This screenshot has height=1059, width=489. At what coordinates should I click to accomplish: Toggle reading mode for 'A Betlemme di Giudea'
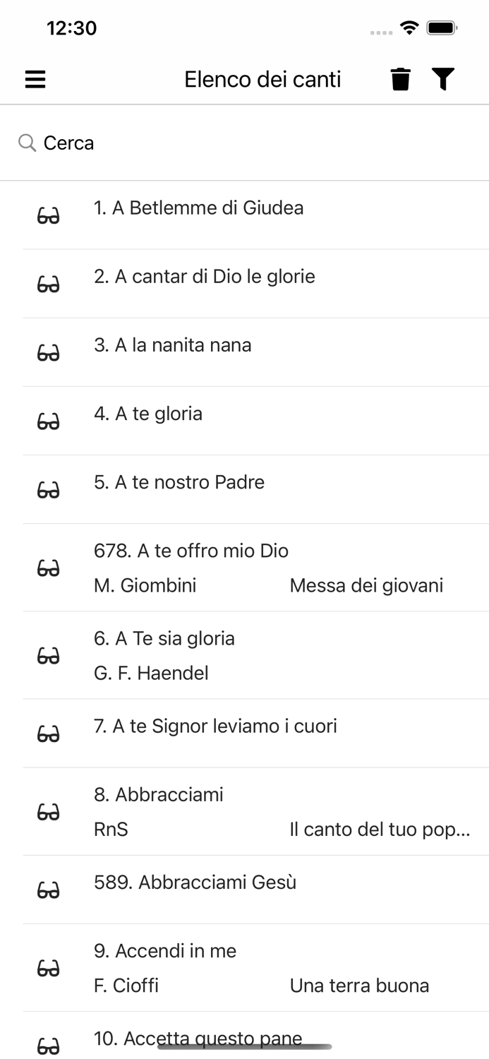pos(47,215)
